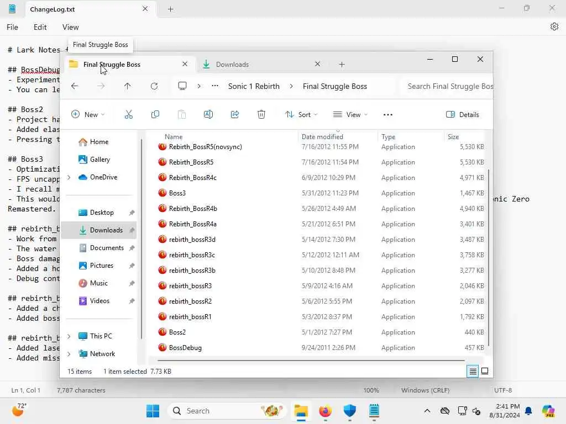Click the vertical scrollbar in file list

pyautogui.click(x=489, y=258)
